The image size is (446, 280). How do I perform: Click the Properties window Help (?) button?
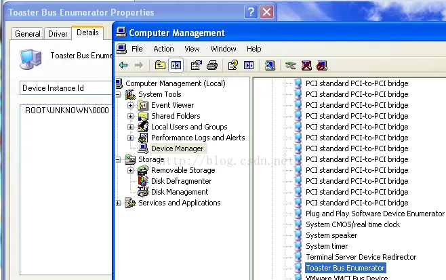pyautogui.click(x=251, y=12)
